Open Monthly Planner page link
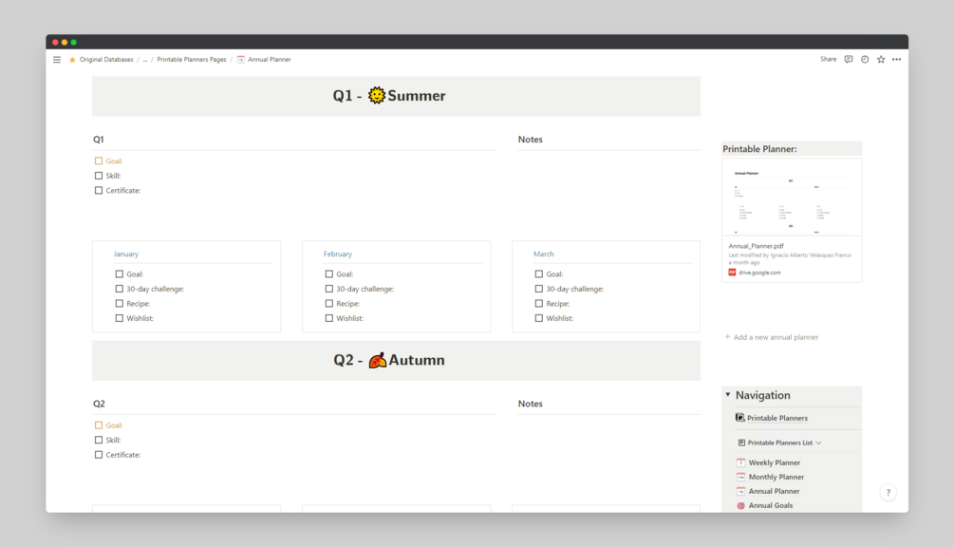 (x=776, y=477)
